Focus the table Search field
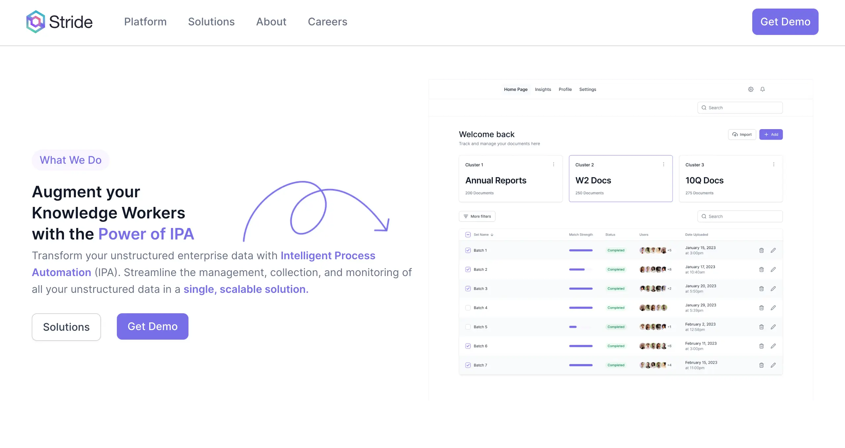Image resolution: width=845 pixels, height=448 pixels. pos(740,216)
